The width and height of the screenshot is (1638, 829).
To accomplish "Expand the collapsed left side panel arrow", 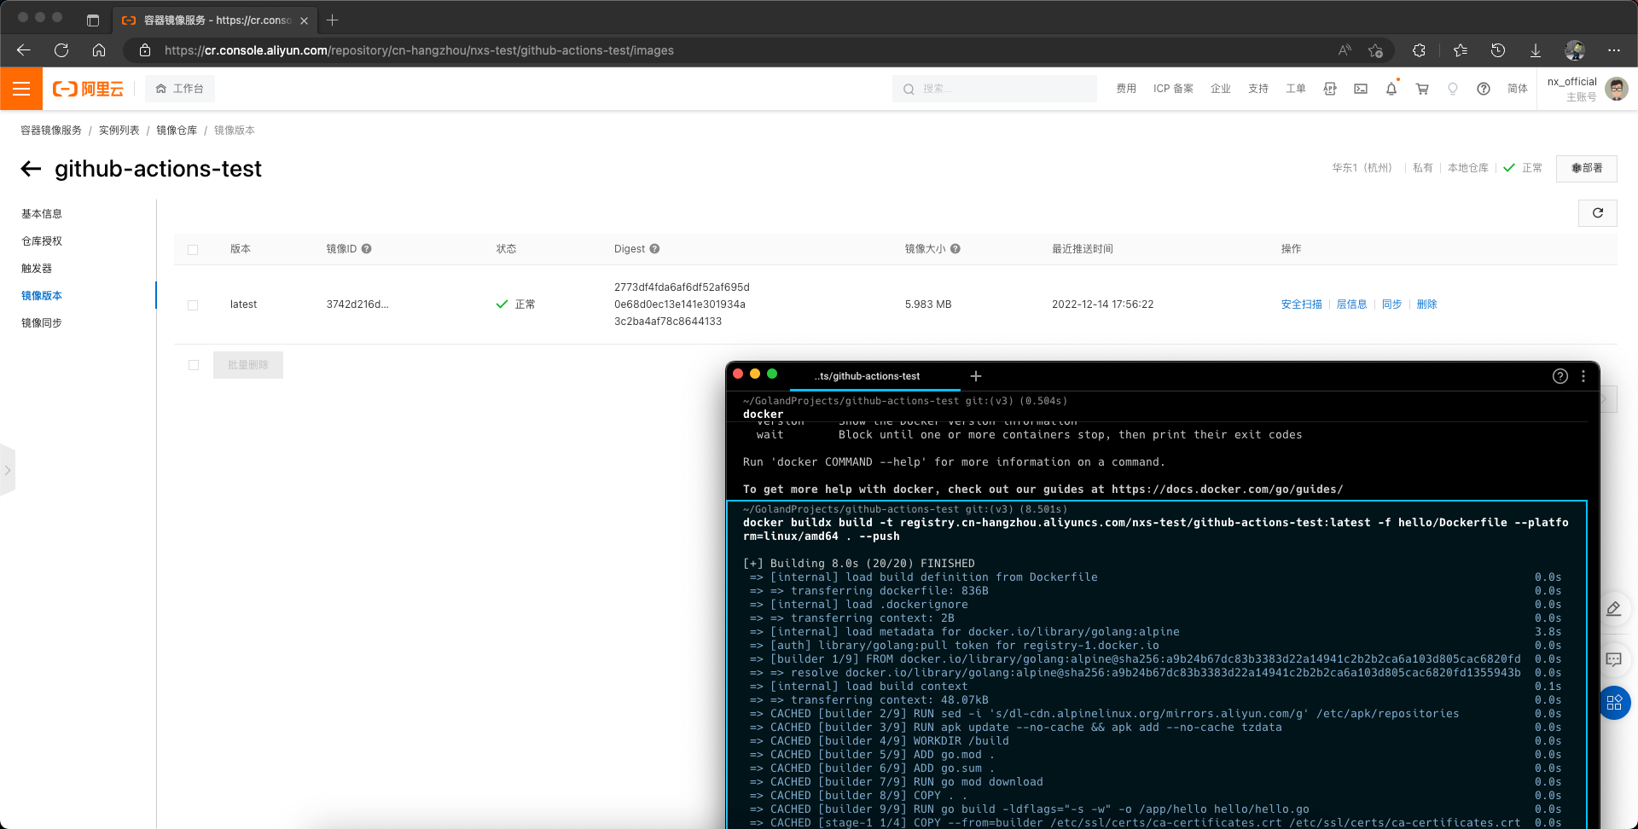I will coord(8,470).
